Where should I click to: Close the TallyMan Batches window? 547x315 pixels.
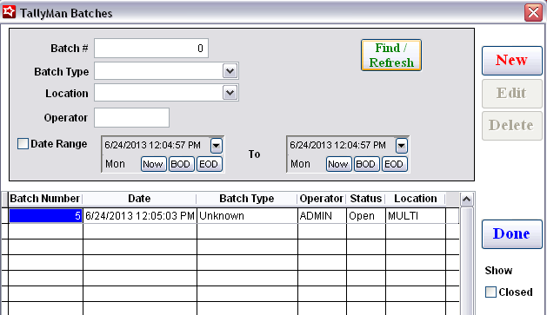pos(533,13)
